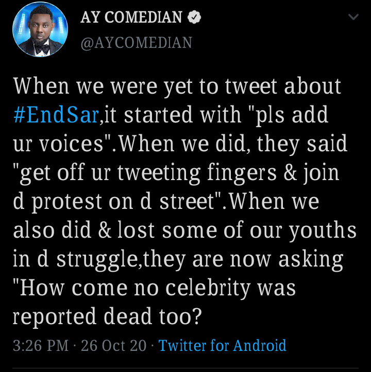Open the #EndSar hashtag
Image resolution: width=371 pixels, height=372 pixels.
56,115
